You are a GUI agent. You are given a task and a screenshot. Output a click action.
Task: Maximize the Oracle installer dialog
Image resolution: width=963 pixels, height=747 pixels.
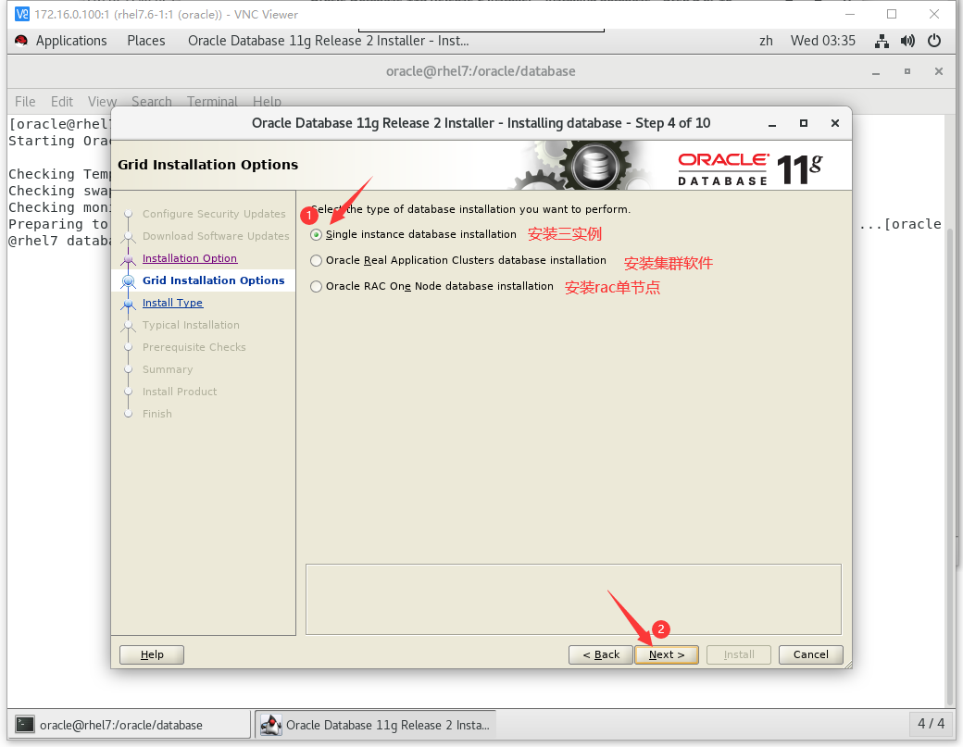tap(804, 123)
